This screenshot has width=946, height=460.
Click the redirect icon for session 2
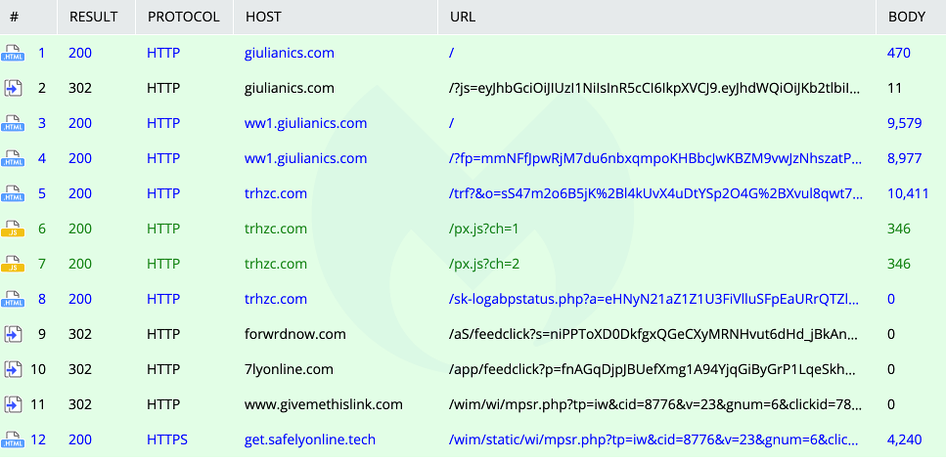point(14,89)
